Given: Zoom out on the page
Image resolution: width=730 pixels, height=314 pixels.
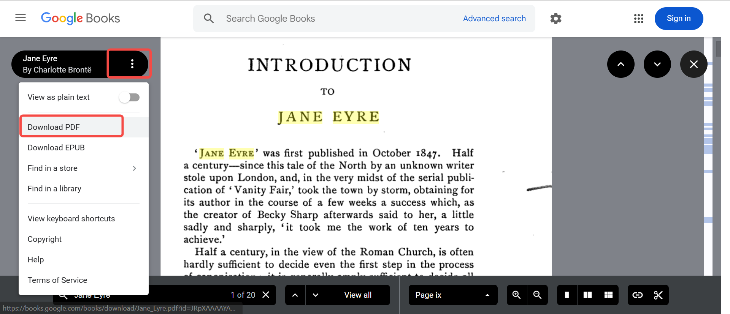Looking at the screenshot, I should pos(537,295).
